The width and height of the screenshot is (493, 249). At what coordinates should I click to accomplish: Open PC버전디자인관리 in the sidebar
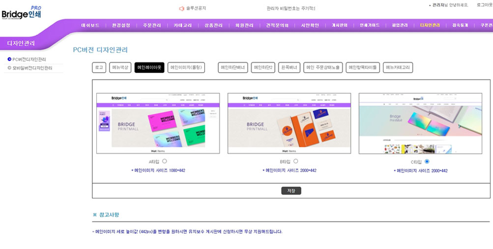(x=29, y=59)
